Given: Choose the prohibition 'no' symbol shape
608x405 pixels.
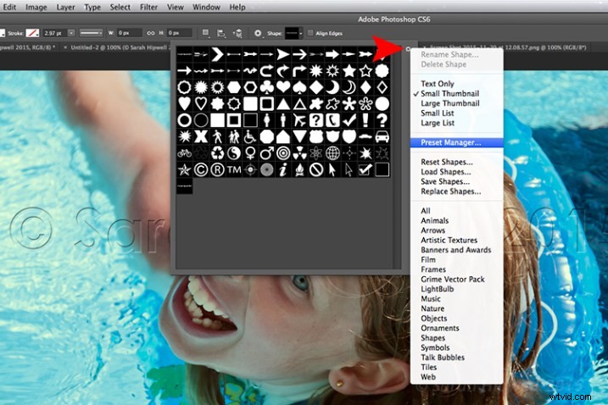Looking at the screenshot, I should tap(316, 169).
